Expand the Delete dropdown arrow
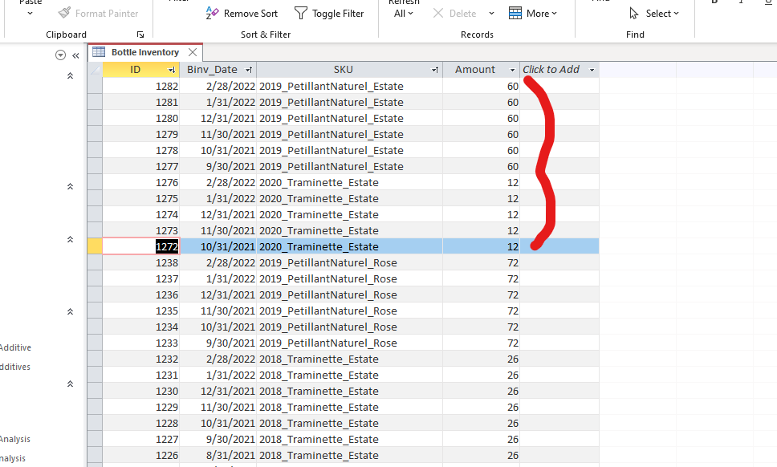Screen dimensions: 777x467 (x=491, y=14)
